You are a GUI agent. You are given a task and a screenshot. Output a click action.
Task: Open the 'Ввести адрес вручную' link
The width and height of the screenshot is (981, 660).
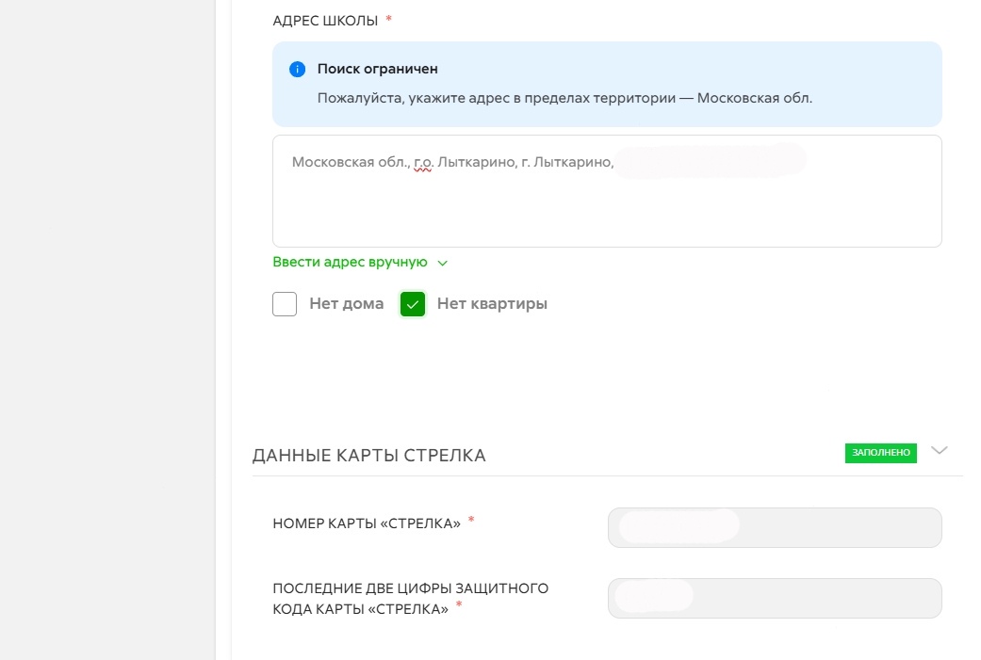pos(350,263)
